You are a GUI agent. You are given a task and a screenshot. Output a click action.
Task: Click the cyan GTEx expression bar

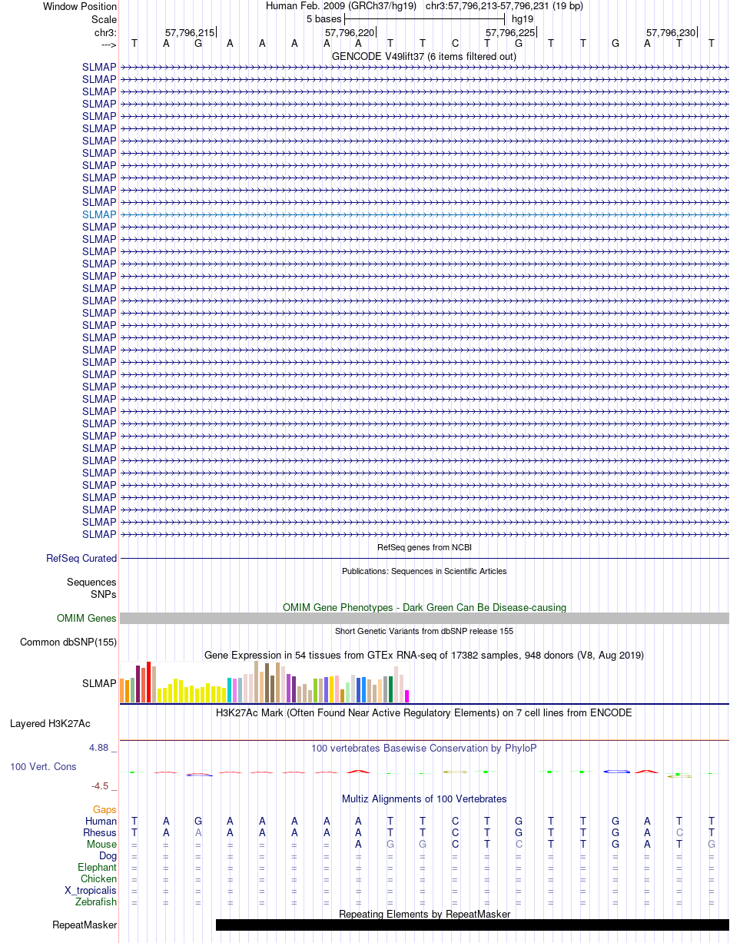point(230,690)
